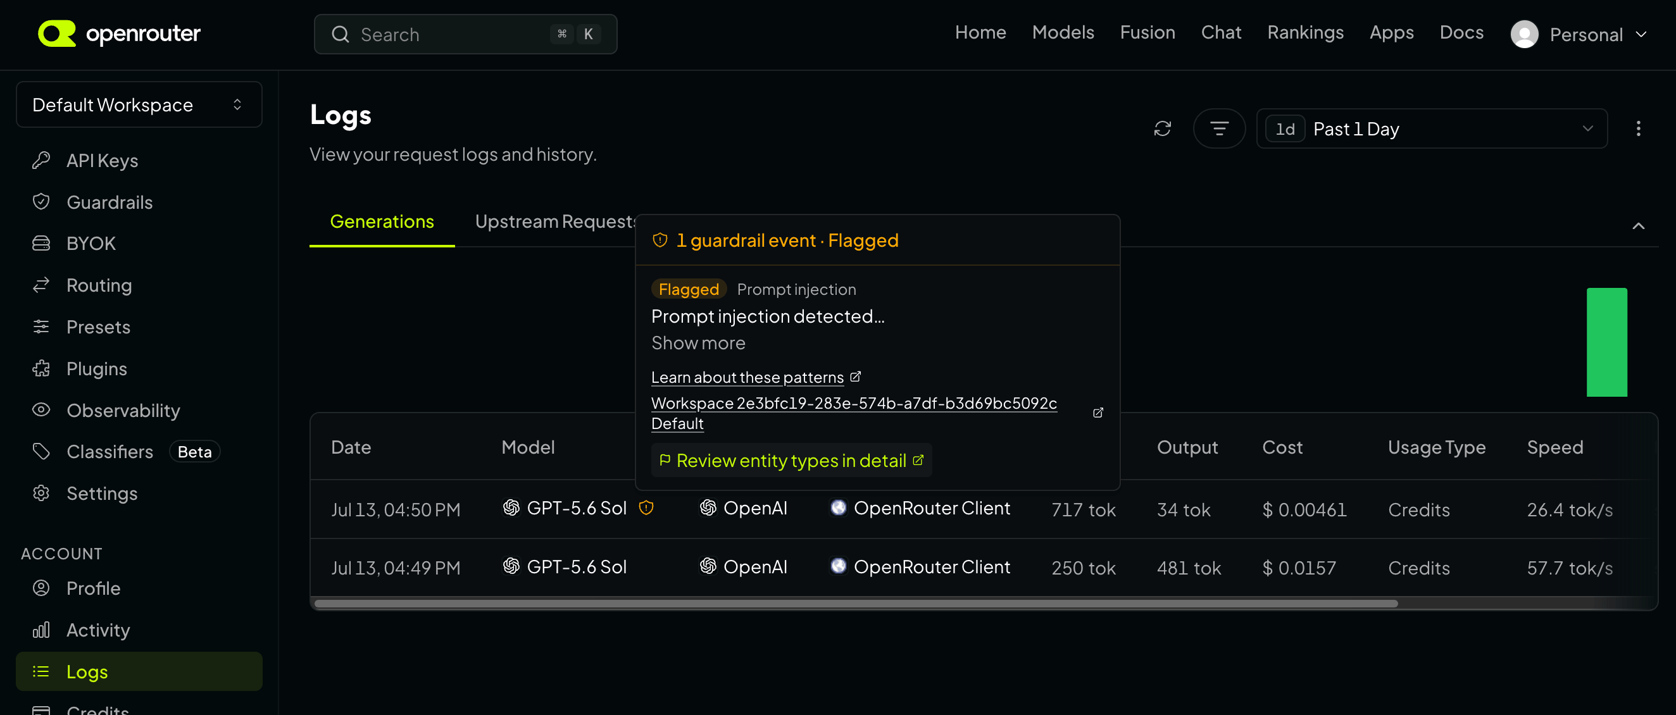
Task: Click the shield icon in guardrail popup header
Action: click(x=660, y=240)
